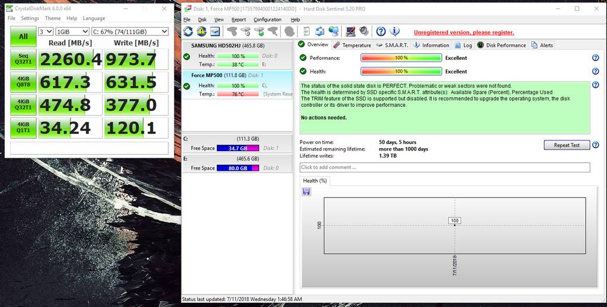Open the Disk menu in Hard Disk Sentinel
Viewport: 607px width, 307px height.
tap(202, 20)
